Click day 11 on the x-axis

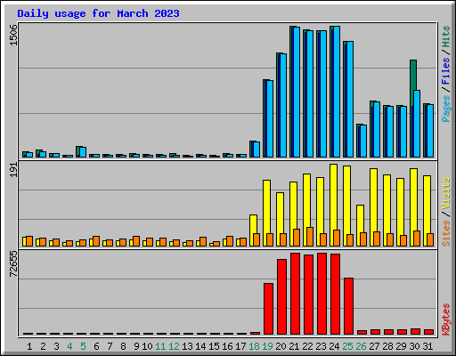pos(160,346)
